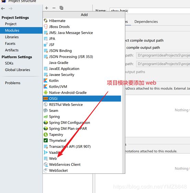Open Facets in Project Settings
Viewport: 190px width, 193px height.
coord(21,43)
